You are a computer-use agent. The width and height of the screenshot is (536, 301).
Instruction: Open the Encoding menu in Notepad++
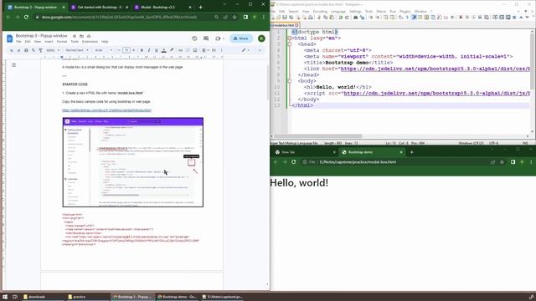[320, 11]
